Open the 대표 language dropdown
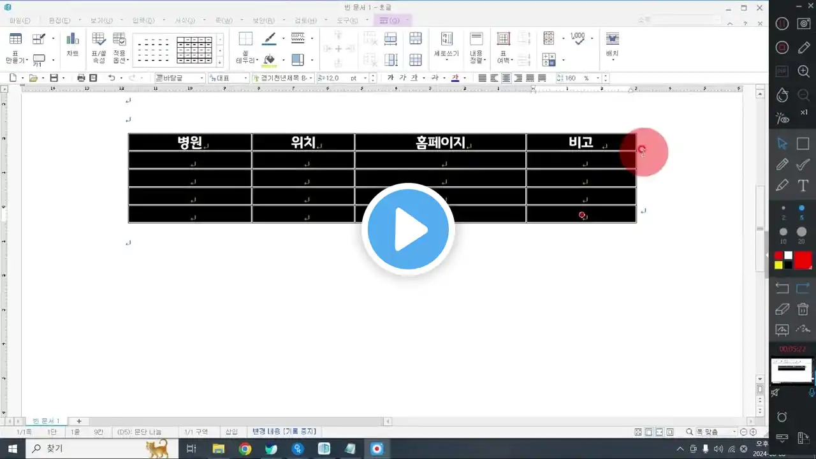Viewport: 816px width, 459px height. 228,78
